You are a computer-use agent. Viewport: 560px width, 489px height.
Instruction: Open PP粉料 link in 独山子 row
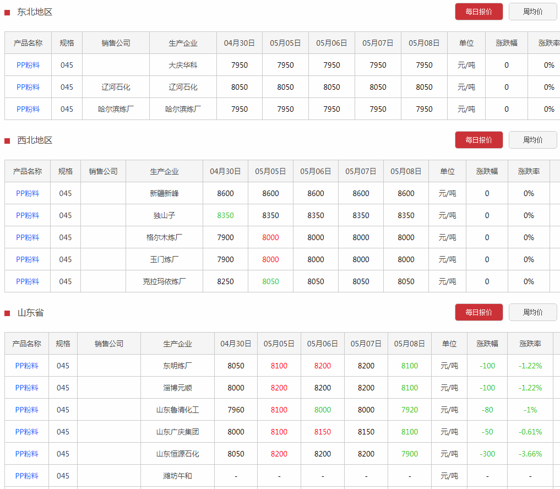[28, 215]
